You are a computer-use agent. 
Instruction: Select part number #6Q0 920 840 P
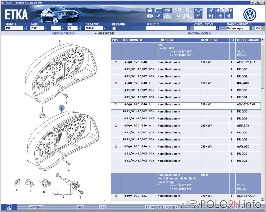tap(137, 147)
